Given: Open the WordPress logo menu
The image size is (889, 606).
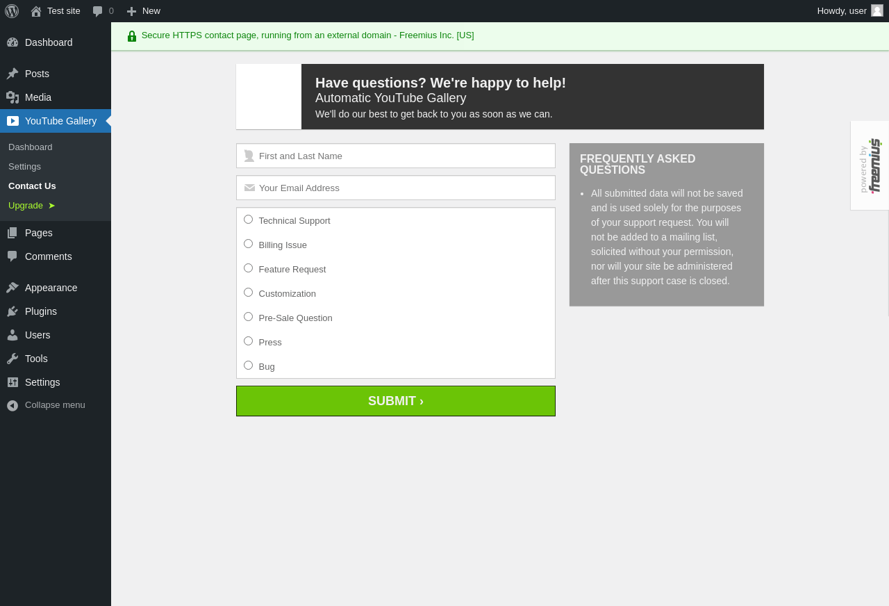Looking at the screenshot, I should (x=12, y=11).
